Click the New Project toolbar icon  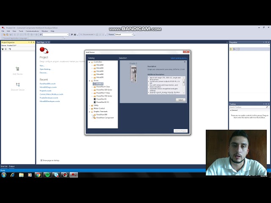4,35
